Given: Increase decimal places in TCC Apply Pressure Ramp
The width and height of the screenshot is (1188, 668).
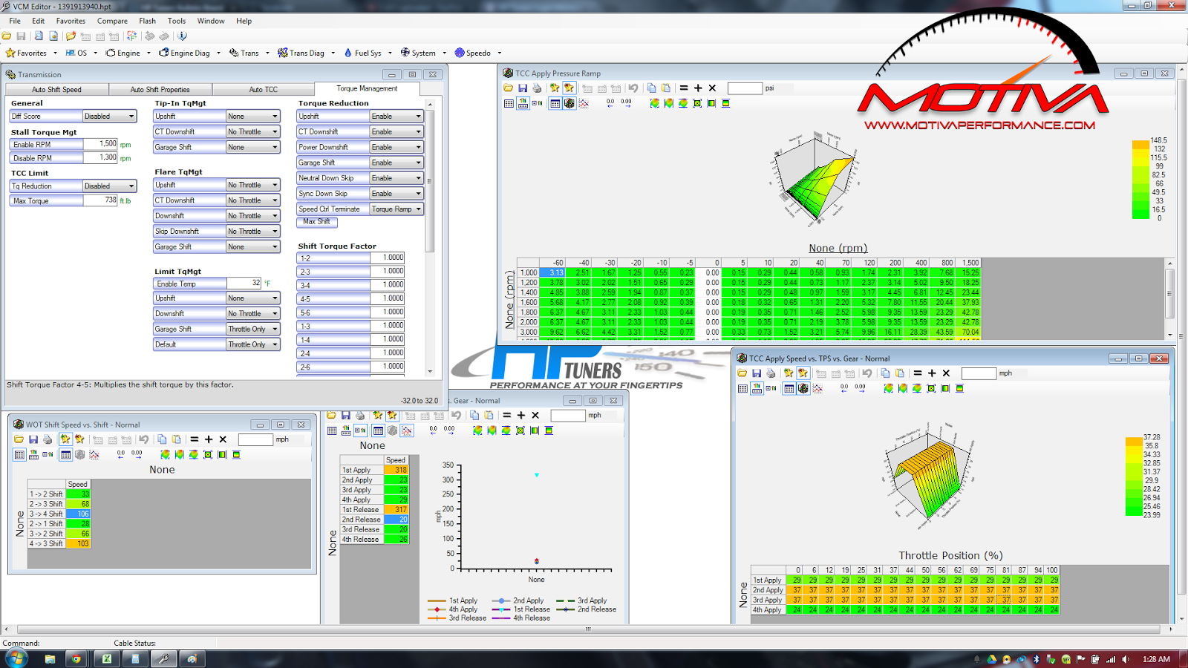Looking at the screenshot, I should click(x=626, y=103).
